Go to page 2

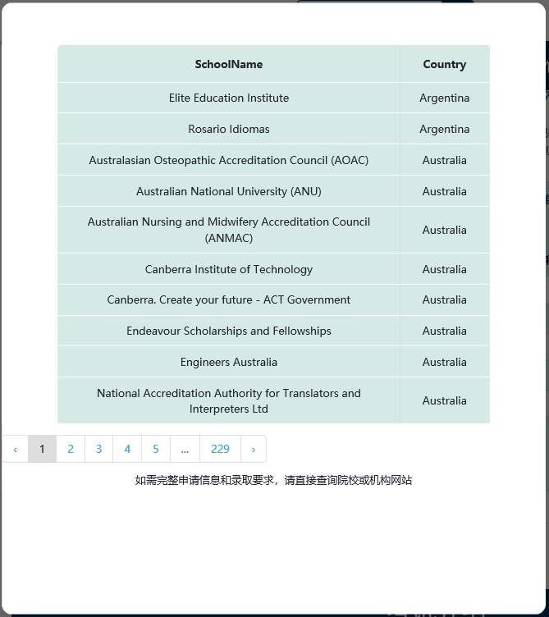pyautogui.click(x=71, y=449)
